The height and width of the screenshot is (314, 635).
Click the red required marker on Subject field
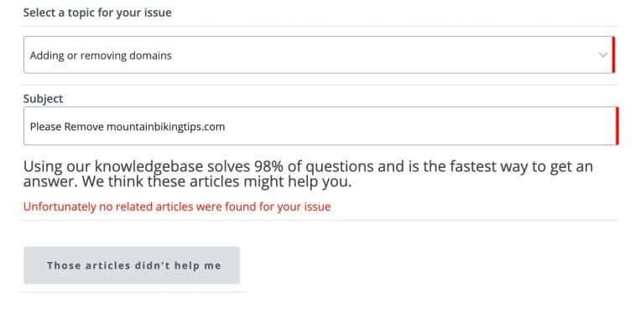pos(617,126)
